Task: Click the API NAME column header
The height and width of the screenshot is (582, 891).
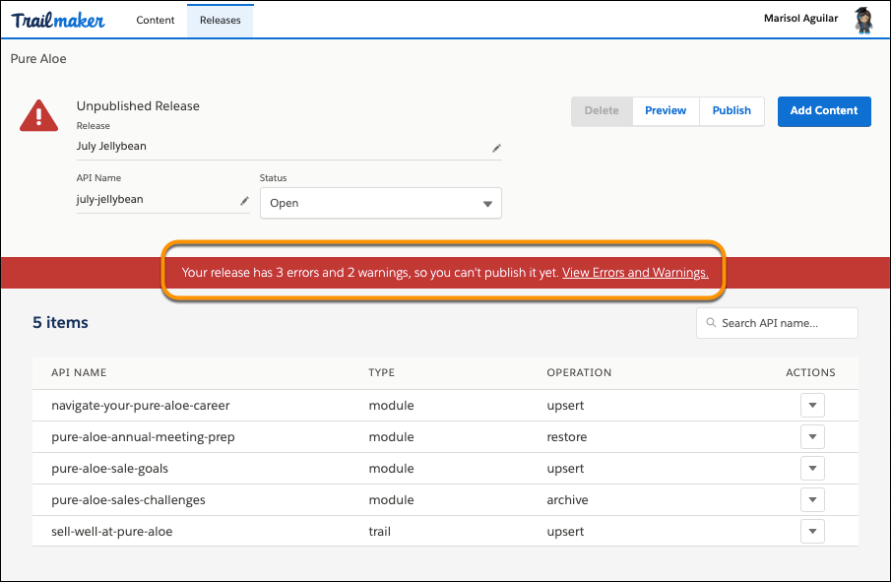Action: [79, 373]
